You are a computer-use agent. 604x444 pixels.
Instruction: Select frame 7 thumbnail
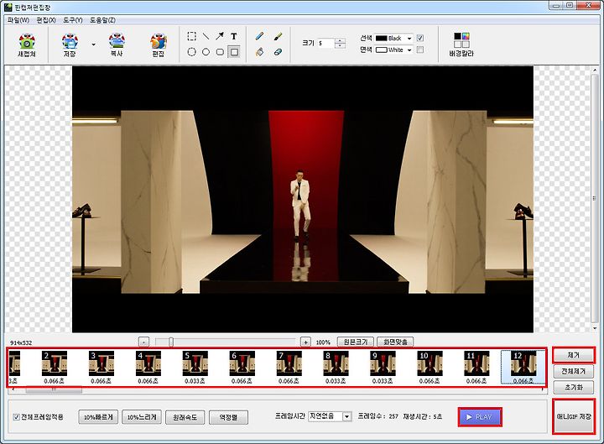coord(289,363)
